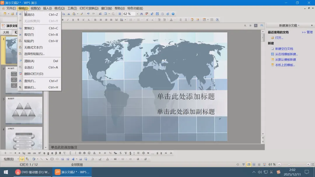Insert the copyright © symbol

point(80,153)
